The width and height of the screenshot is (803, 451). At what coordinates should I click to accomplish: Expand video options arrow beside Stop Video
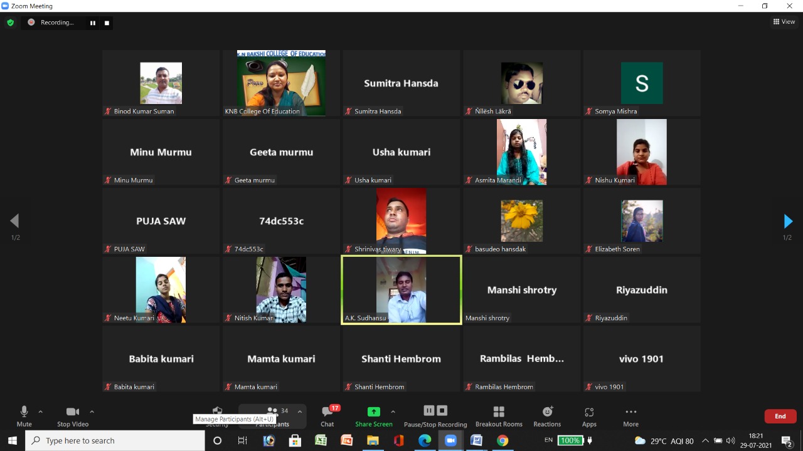[92, 412]
